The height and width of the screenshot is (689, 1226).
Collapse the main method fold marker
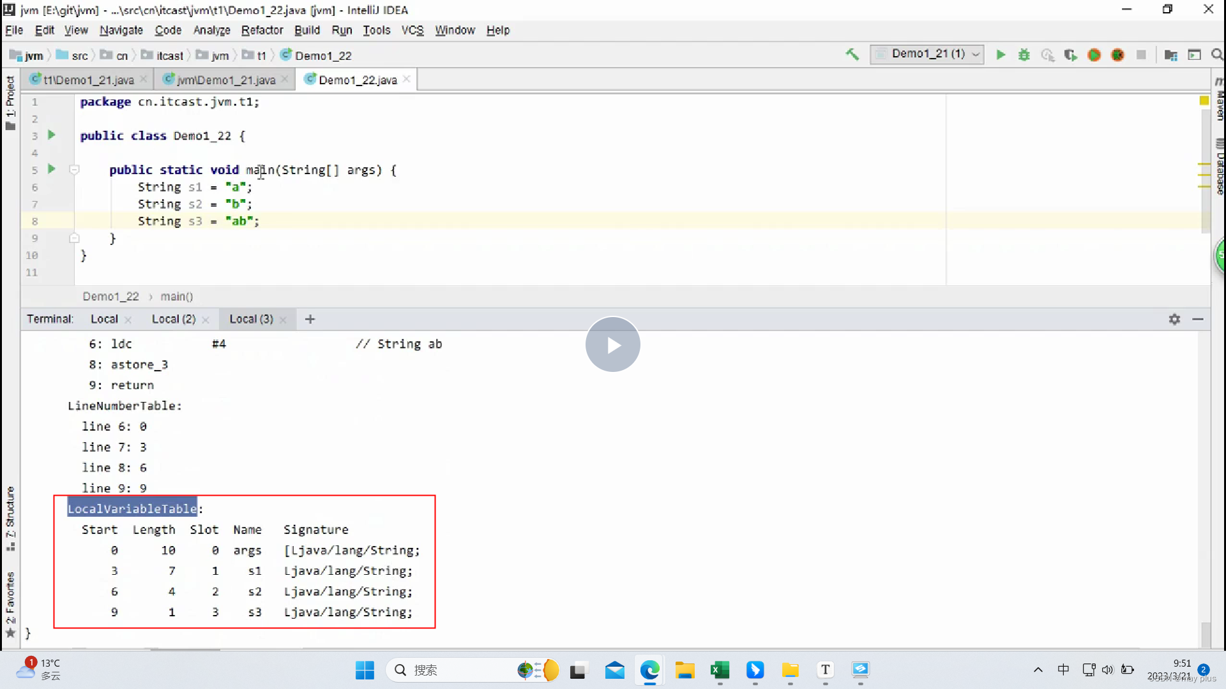coord(74,170)
